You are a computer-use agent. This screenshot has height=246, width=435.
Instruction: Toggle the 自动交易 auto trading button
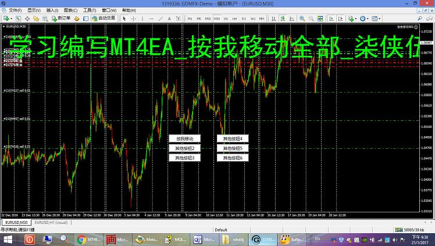104,18
